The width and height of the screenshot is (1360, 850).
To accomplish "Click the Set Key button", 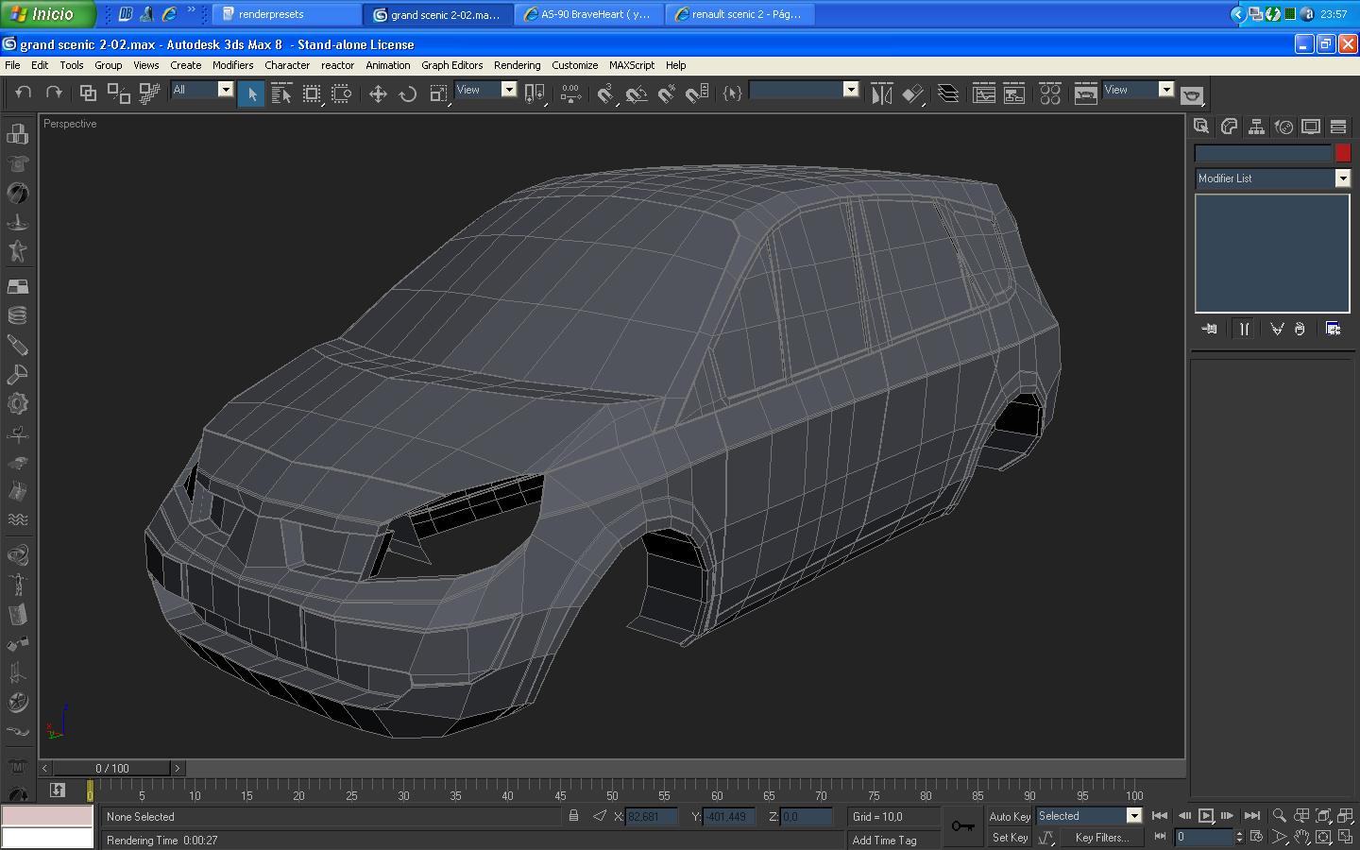I will click(x=1009, y=838).
